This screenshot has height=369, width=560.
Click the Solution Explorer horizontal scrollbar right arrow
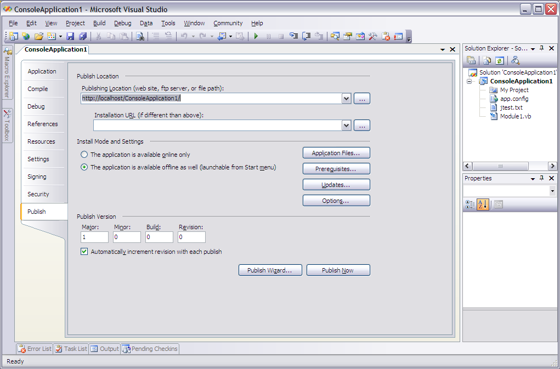click(552, 166)
